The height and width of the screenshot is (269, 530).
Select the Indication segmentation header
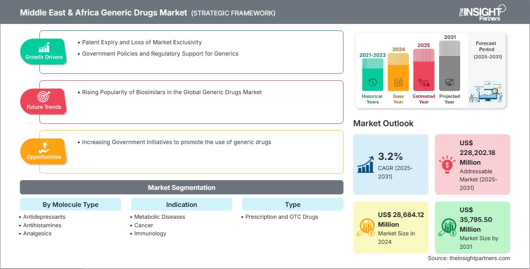tap(181, 204)
